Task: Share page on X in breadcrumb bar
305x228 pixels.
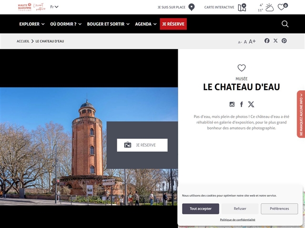Action: point(275,40)
